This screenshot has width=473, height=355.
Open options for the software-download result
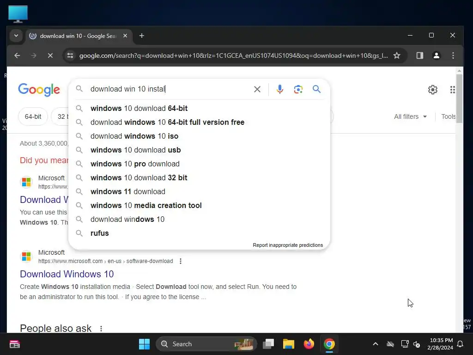click(181, 261)
